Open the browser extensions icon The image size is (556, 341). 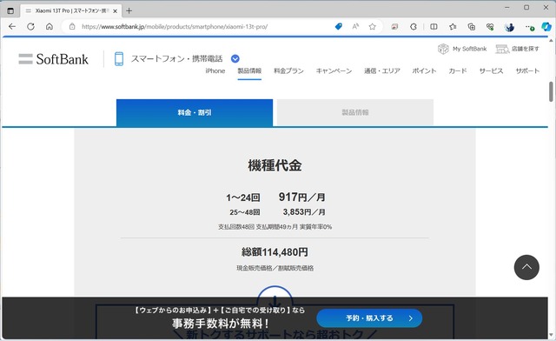414,27
